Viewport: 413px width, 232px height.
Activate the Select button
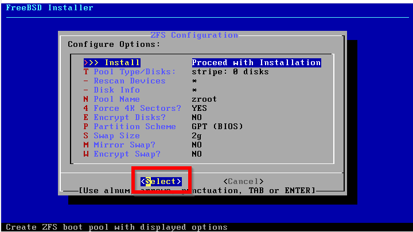(161, 181)
